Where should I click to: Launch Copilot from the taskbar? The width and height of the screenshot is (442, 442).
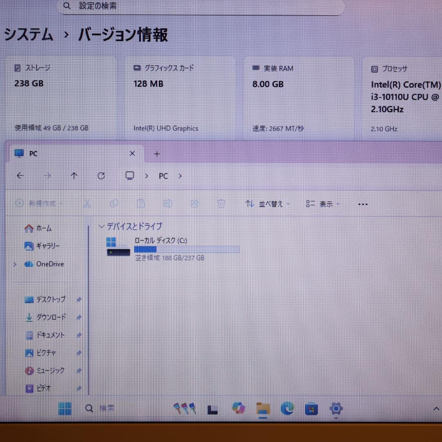[x=239, y=408]
